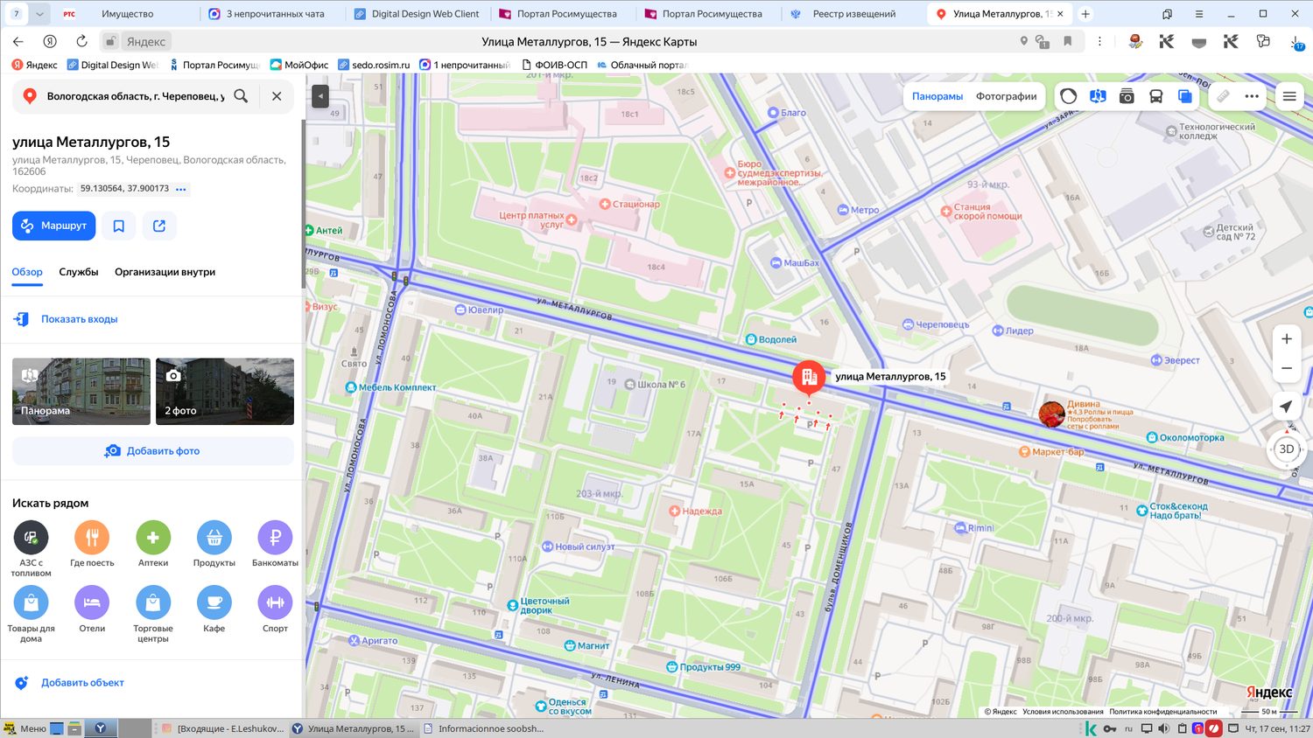The image size is (1313, 738).
Task: Click the search magnifier icon in the map search box
Action: coord(241,96)
